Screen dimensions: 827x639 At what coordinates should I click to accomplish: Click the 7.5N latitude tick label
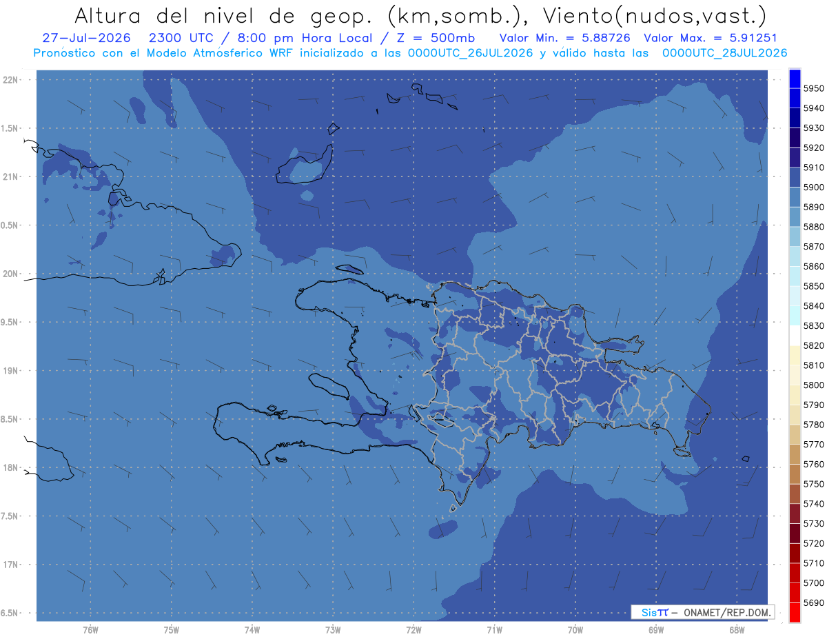click(10, 516)
